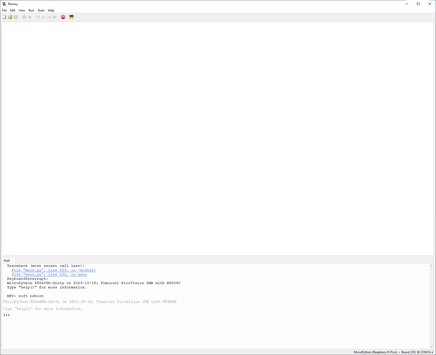Open the View menu
The height and width of the screenshot is (355, 436).
pyautogui.click(x=22, y=10)
